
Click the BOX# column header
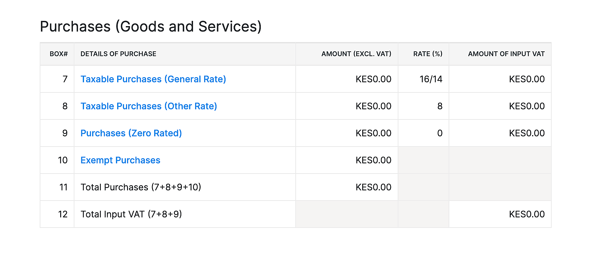59,54
